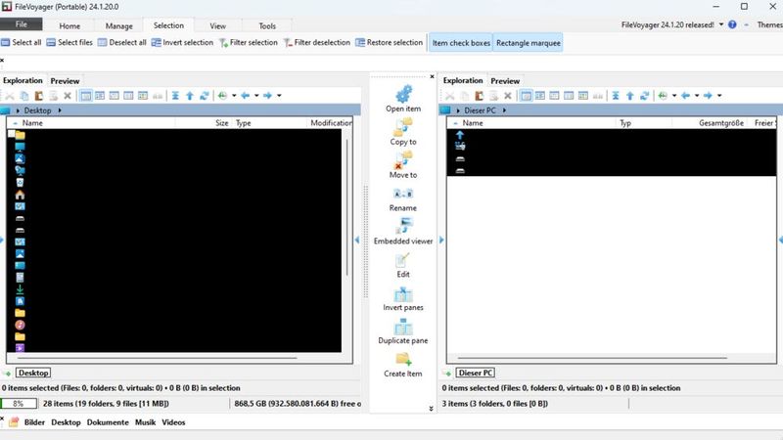Click Restore selection button

point(389,42)
